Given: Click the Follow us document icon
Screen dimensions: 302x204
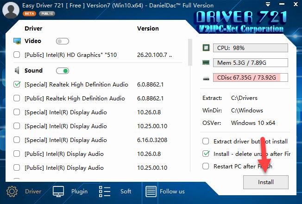Looking at the screenshot, I should (151, 192).
